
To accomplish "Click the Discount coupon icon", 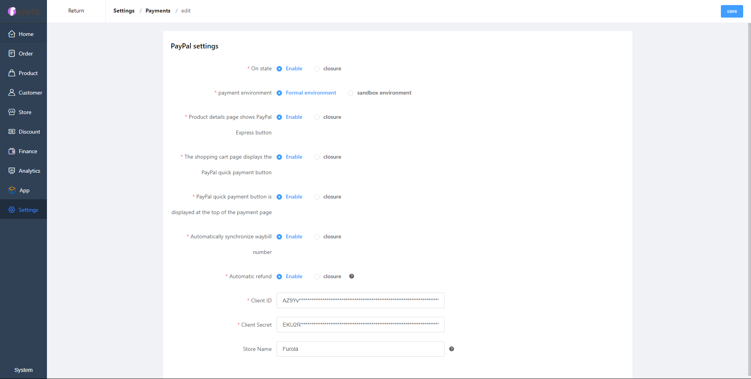I will pyautogui.click(x=12, y=132).
